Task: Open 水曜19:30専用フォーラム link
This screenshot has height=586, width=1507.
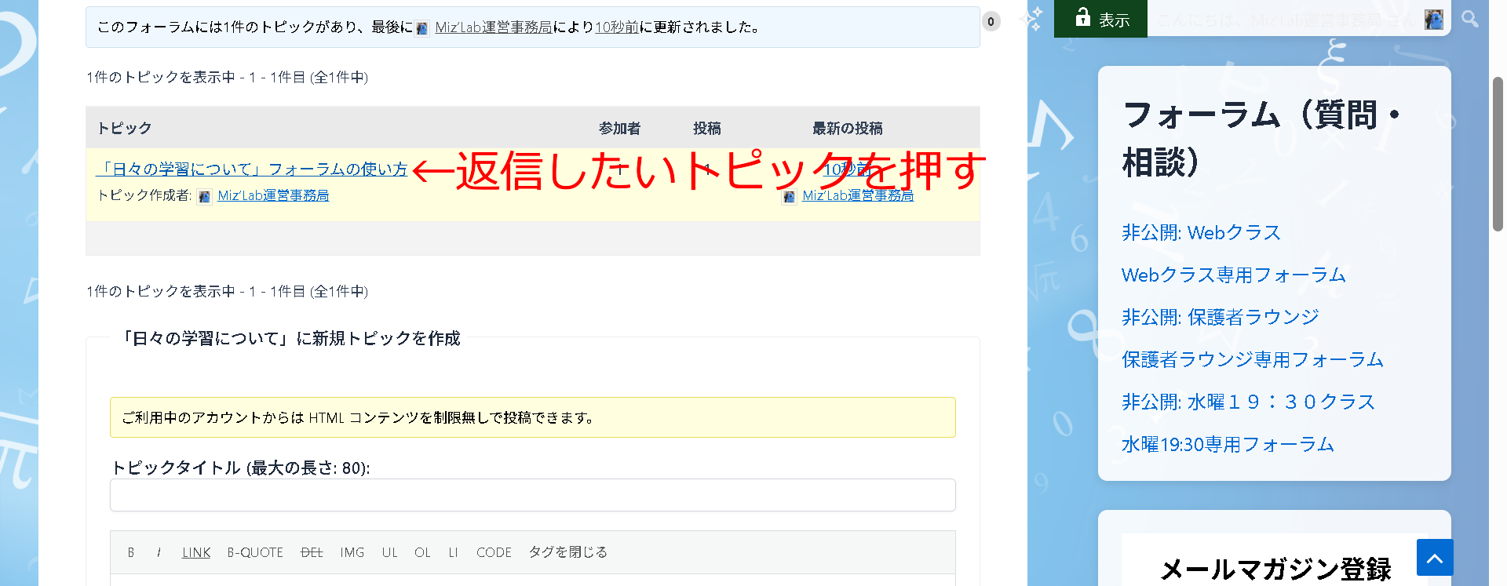Action: [x=1228, y=444]
